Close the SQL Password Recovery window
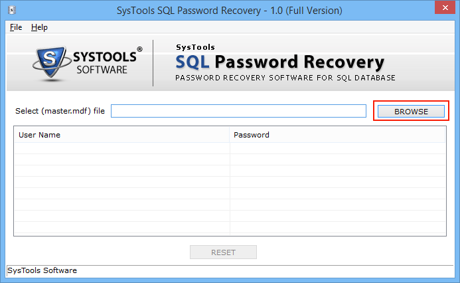The width and height of the screenshot is (460, 283). pyautogui.click(x=445, y=7)
